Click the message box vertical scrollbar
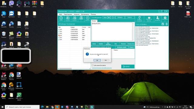Screen dimensions: 194x109 (x=133, y=31)
